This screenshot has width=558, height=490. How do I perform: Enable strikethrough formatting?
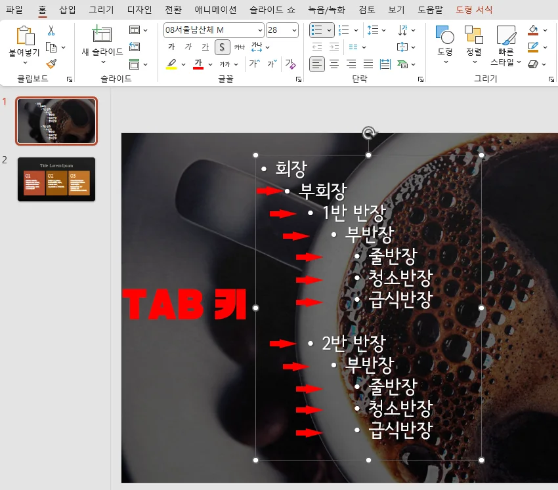tap(239, 47)
